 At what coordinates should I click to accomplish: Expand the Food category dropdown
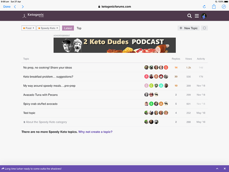(x=29, y=28)
